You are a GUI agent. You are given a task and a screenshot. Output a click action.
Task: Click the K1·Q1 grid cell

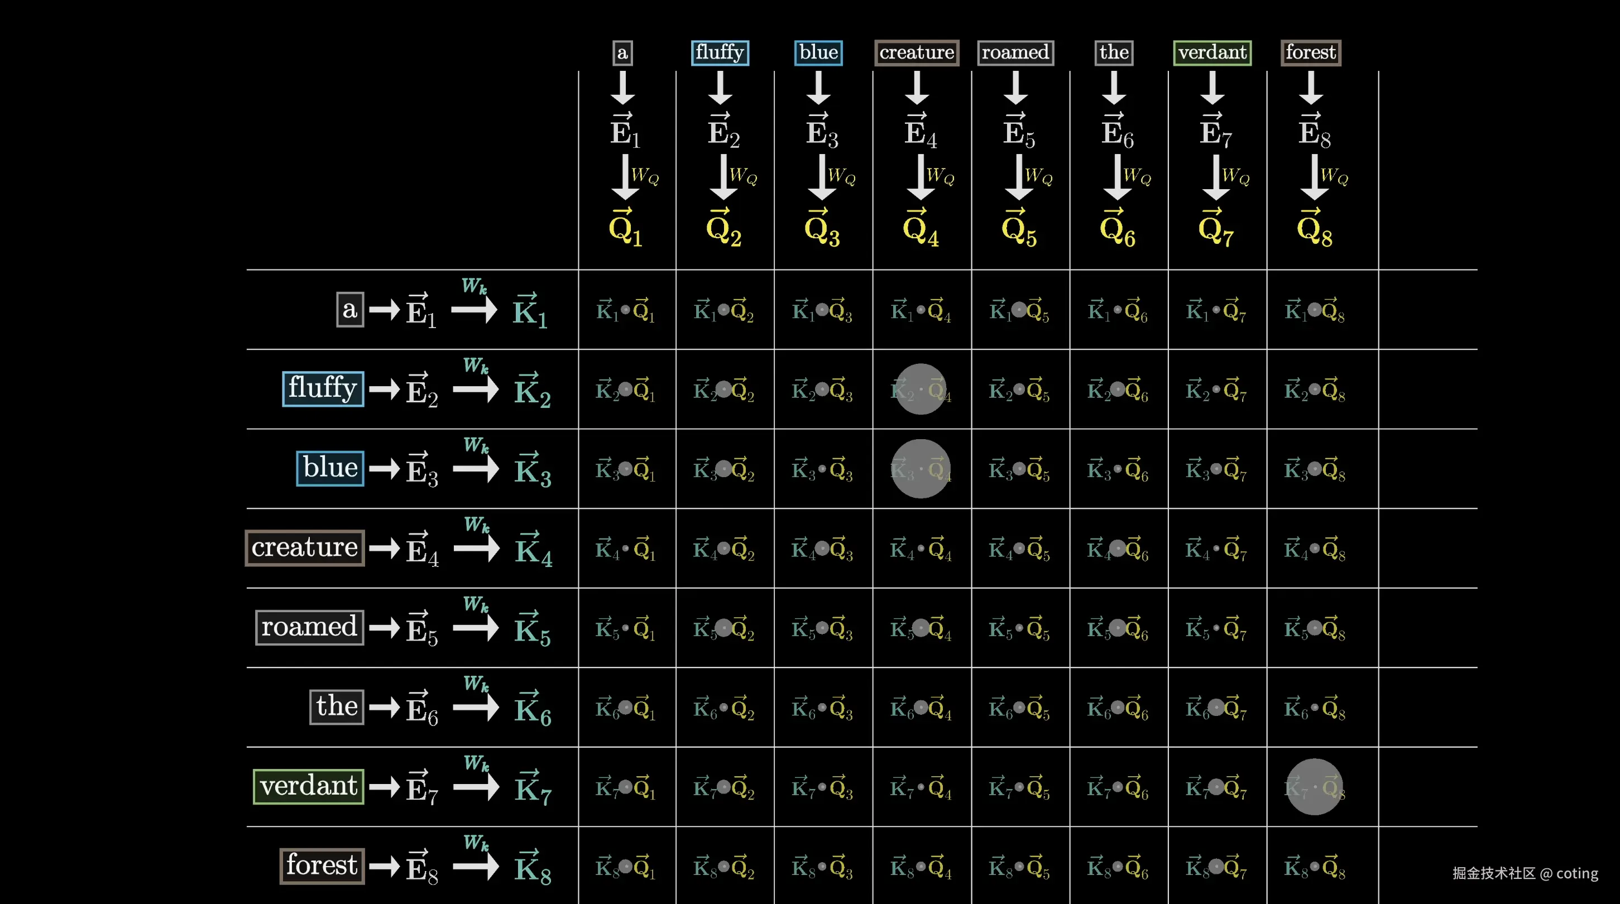[626, 310]
